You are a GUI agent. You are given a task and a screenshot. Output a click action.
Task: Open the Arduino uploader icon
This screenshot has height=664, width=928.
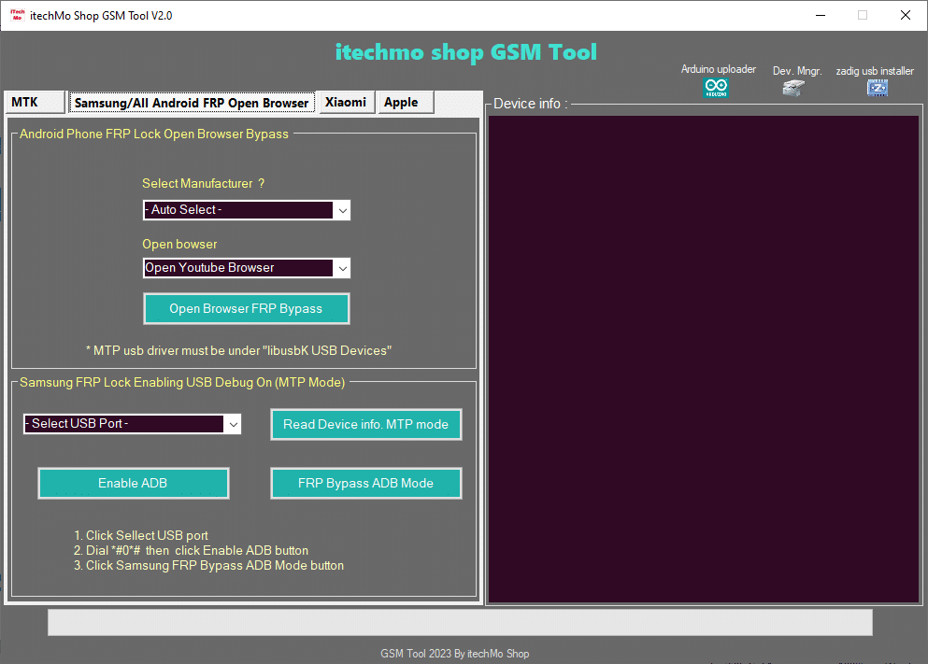[716, 88]
